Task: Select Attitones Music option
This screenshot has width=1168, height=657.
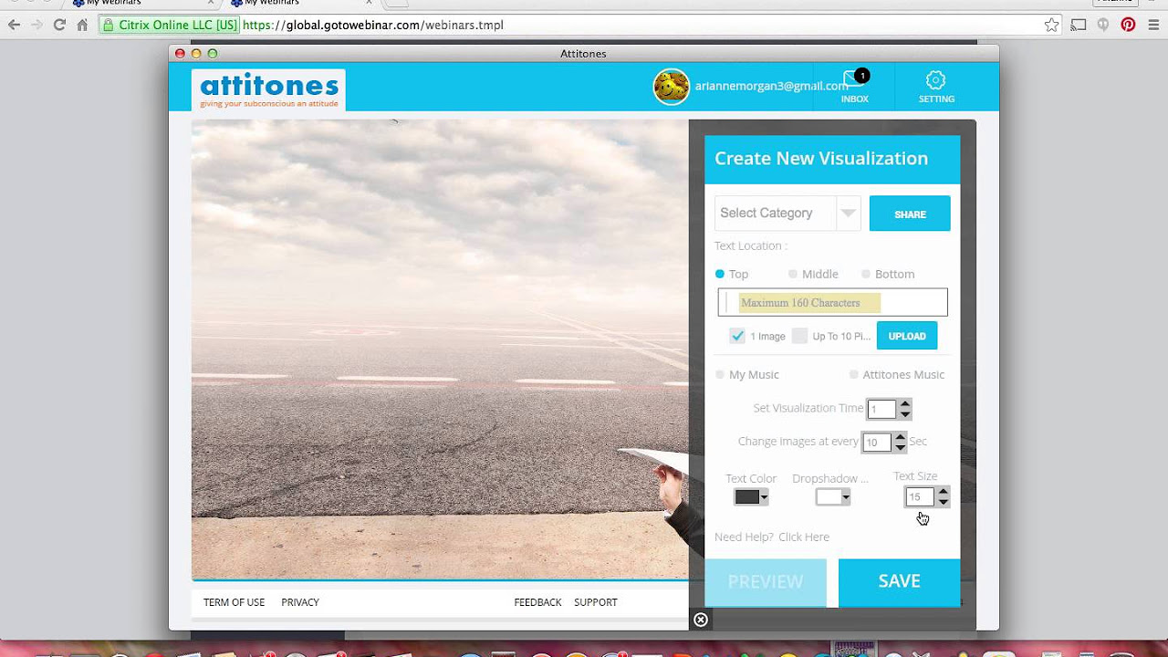Action: pos(854,374)
